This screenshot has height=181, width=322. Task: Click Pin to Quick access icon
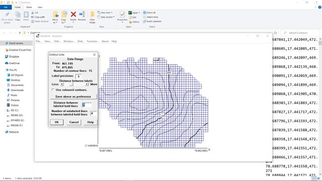point(7,15)
